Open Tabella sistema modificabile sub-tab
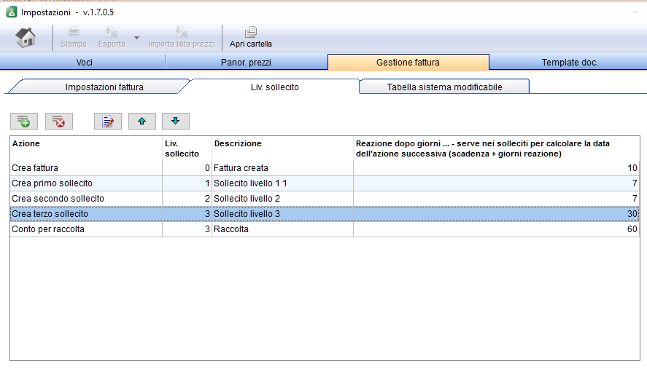The height and width of the screenshot is (369, 647). click(444, 87)
